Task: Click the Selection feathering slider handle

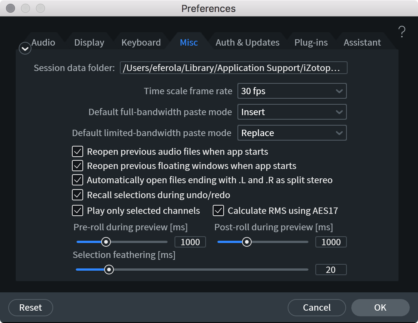Action: [x=109, y=270]
